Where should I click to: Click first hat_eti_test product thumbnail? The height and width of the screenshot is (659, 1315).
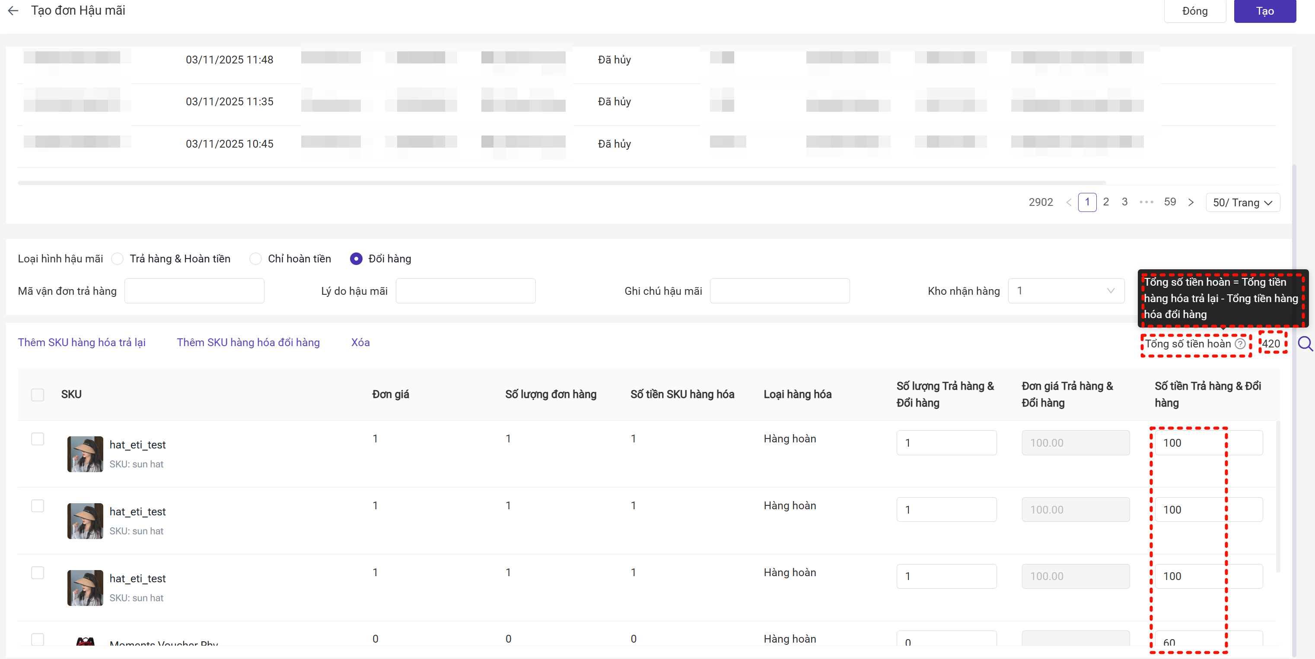(x=85, y=454)
